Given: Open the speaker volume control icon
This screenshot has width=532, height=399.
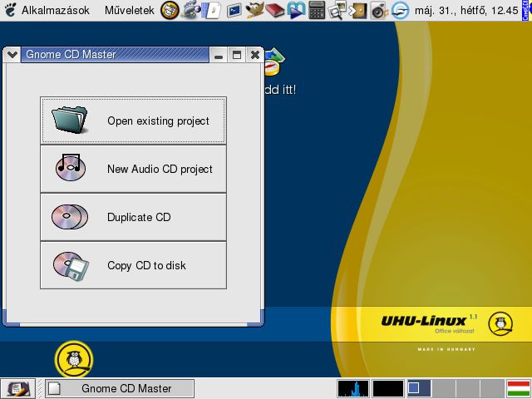Looking at the screenshot, I should coord(379,10).
